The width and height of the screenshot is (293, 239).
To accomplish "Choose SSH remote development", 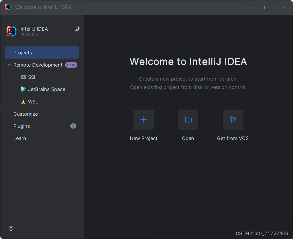I will [33, 77].
